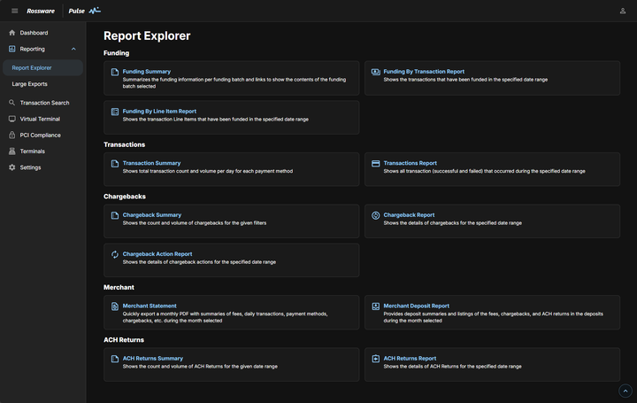The height and width of the screenshot is (403, 637).
Task: Click the Funding By Transaction Report icon
Action: pos(376,72)
